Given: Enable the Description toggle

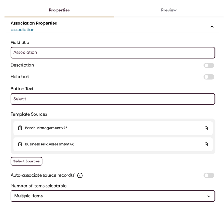Looking at the screenshot, I should [209, 66].
